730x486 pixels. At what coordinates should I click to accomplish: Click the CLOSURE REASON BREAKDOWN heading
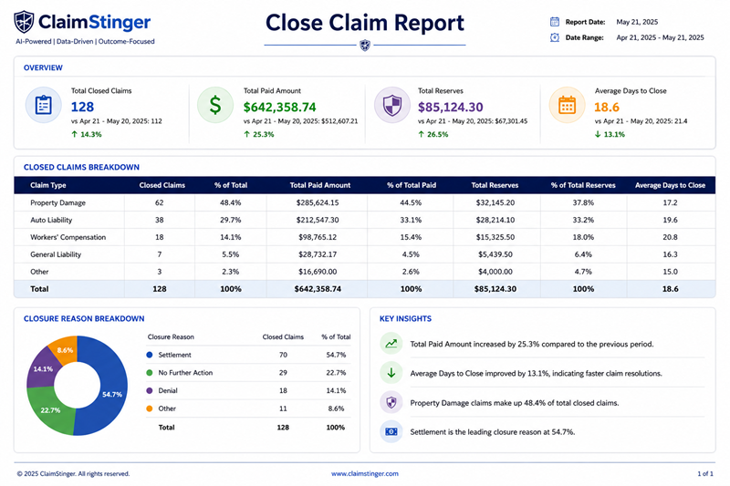(x=84, y=318)
